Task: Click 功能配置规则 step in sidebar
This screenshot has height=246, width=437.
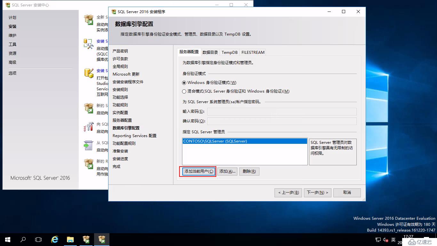Action: click(124, 143)
